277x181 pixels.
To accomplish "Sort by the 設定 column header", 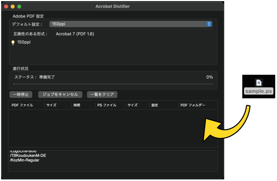I will click(155, 105).
